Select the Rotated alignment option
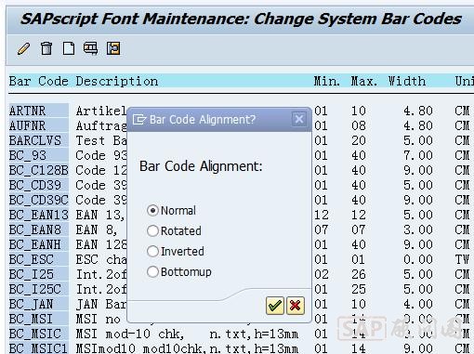The image size is (474, 354). 174,231
